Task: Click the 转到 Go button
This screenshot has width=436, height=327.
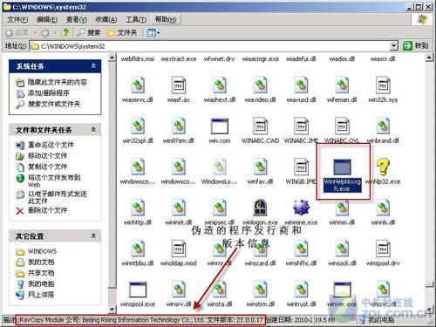Action: pos(415,45)
